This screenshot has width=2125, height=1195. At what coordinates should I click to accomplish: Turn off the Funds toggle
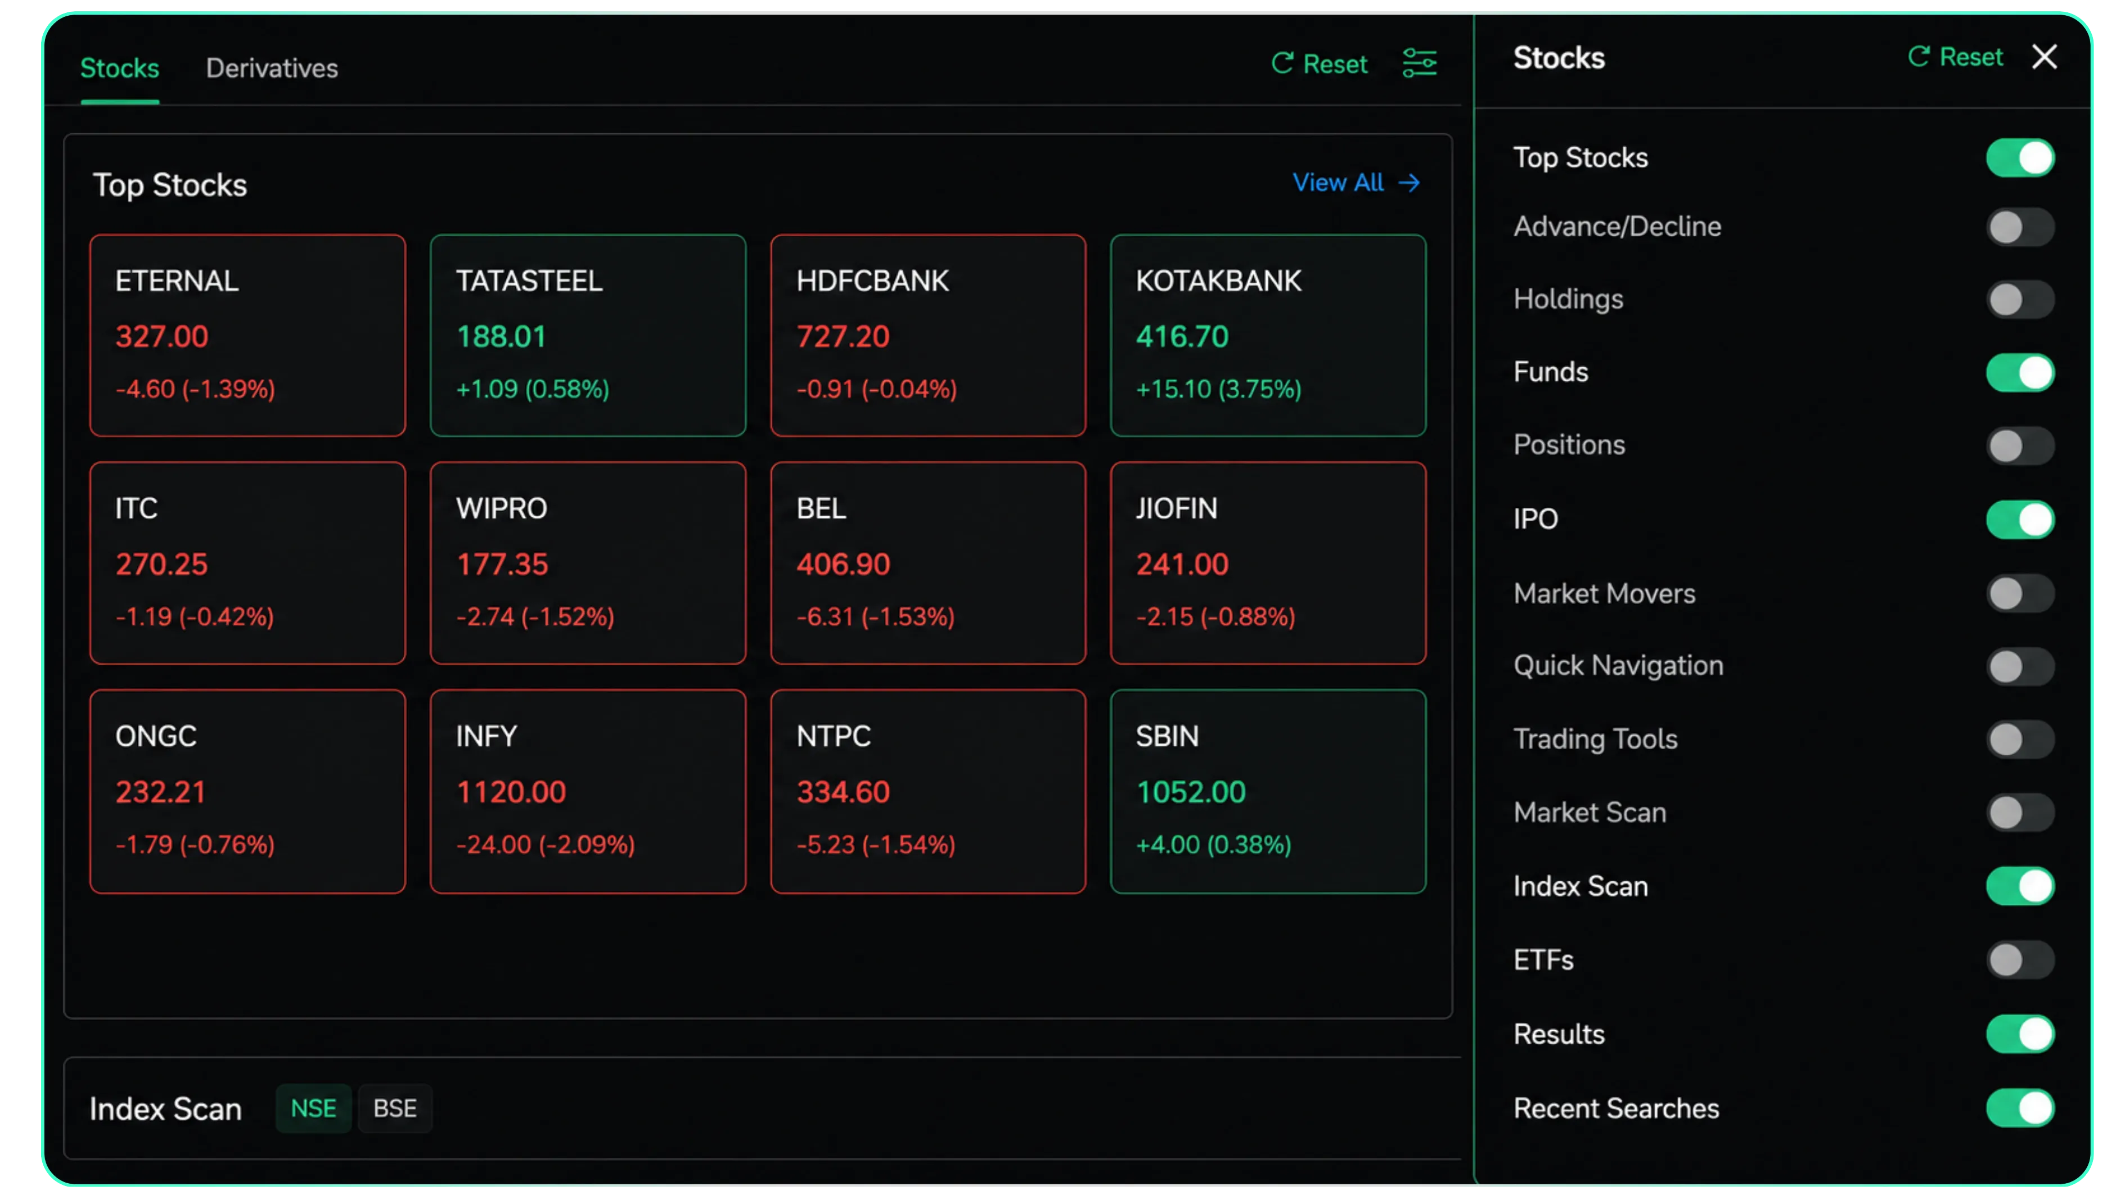click(x=2019, y=373)
